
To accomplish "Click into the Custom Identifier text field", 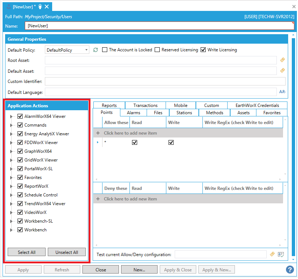I will [165, 81].
